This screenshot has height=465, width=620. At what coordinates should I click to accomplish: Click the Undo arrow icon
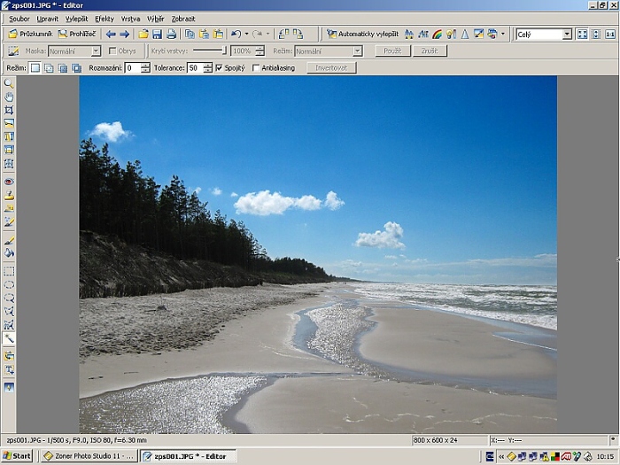coord(236,34)
